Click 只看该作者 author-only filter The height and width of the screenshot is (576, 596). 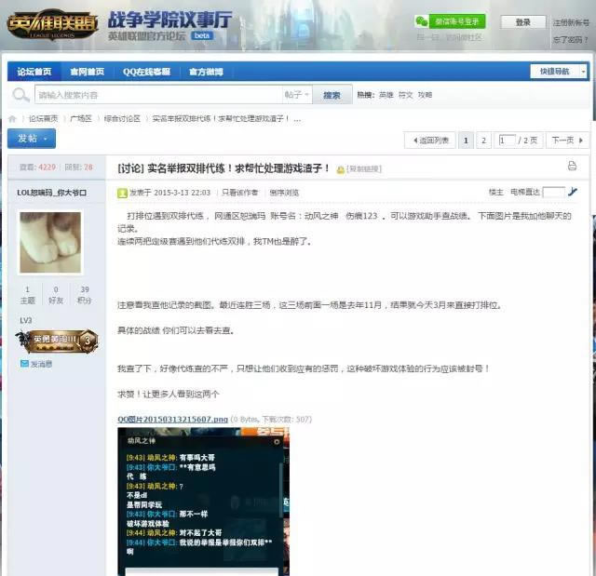239,193
